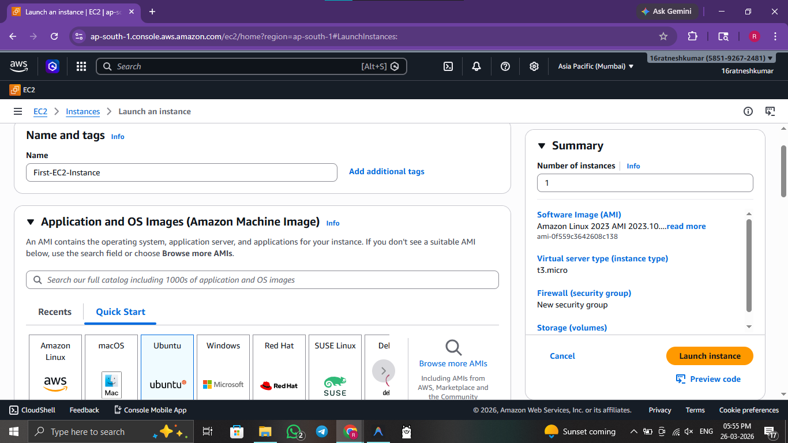Screen dimensions: 788x443
Task: Click Storage (volumes) summary link
Action: [572, 328]
